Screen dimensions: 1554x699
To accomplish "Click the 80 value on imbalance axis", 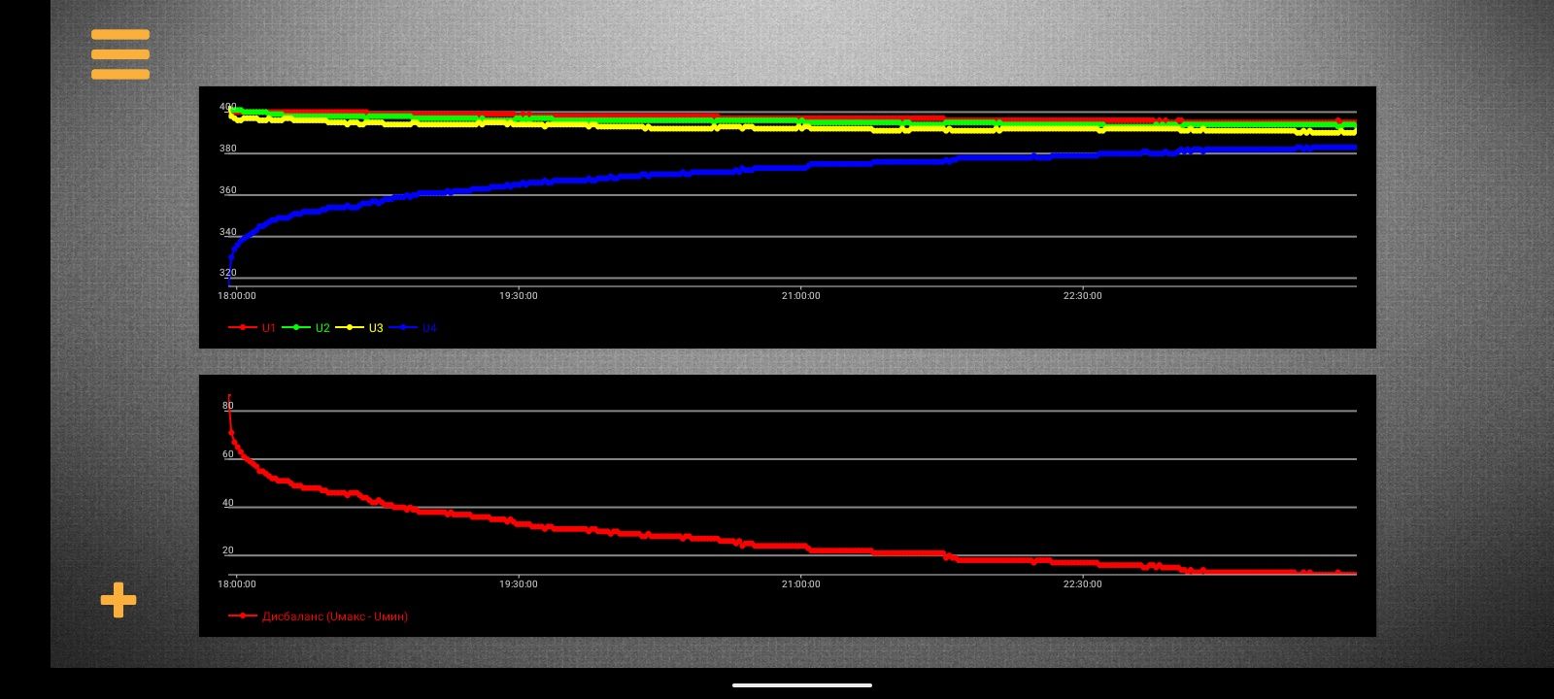I will (228, 406).
